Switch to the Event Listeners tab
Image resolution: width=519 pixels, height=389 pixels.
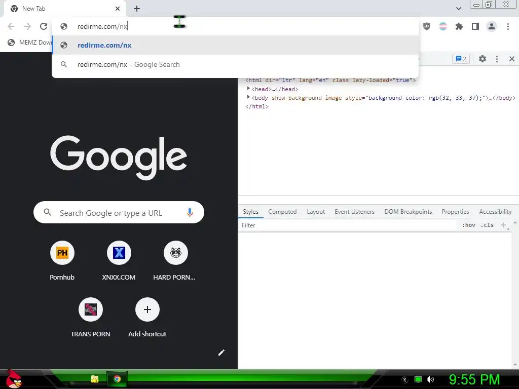(354, 212)
